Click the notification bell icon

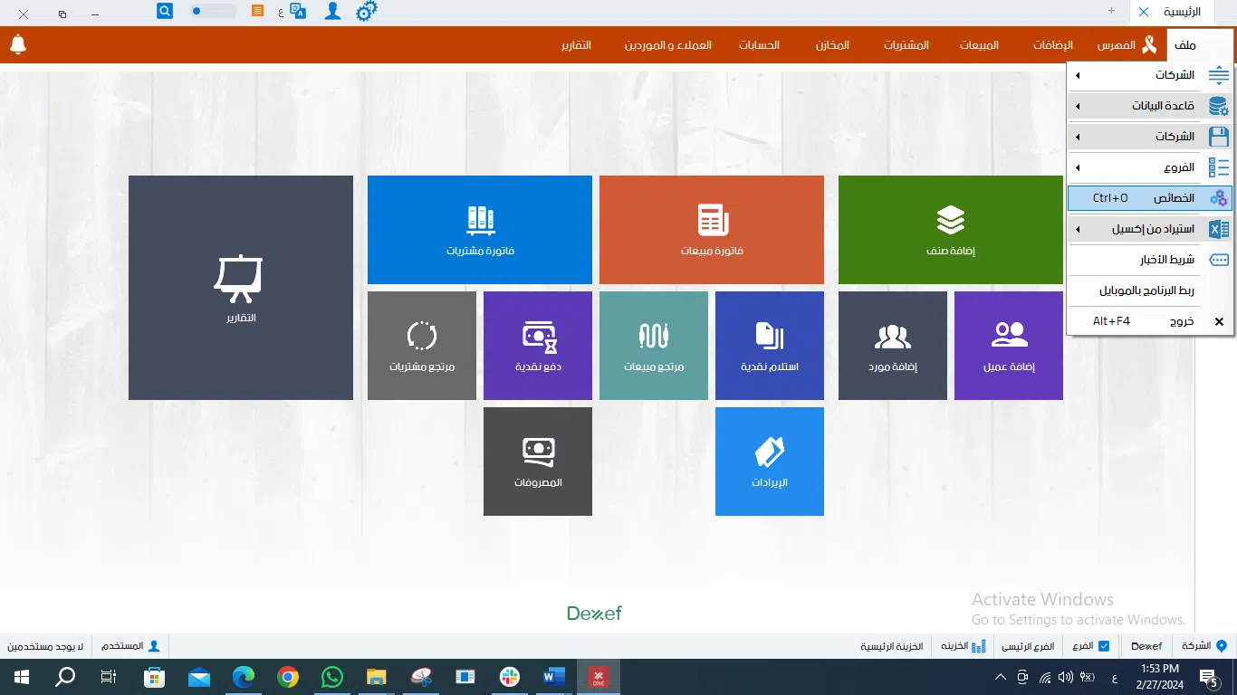[x=17, y=44]
